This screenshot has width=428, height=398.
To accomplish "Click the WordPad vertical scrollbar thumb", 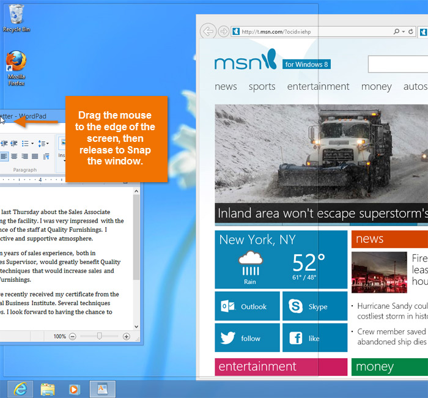I will [x=136, y=237].
